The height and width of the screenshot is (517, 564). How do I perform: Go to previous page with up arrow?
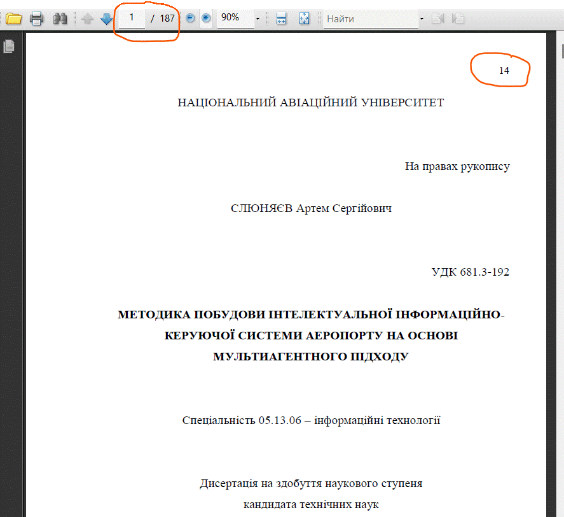pos(88,18)
